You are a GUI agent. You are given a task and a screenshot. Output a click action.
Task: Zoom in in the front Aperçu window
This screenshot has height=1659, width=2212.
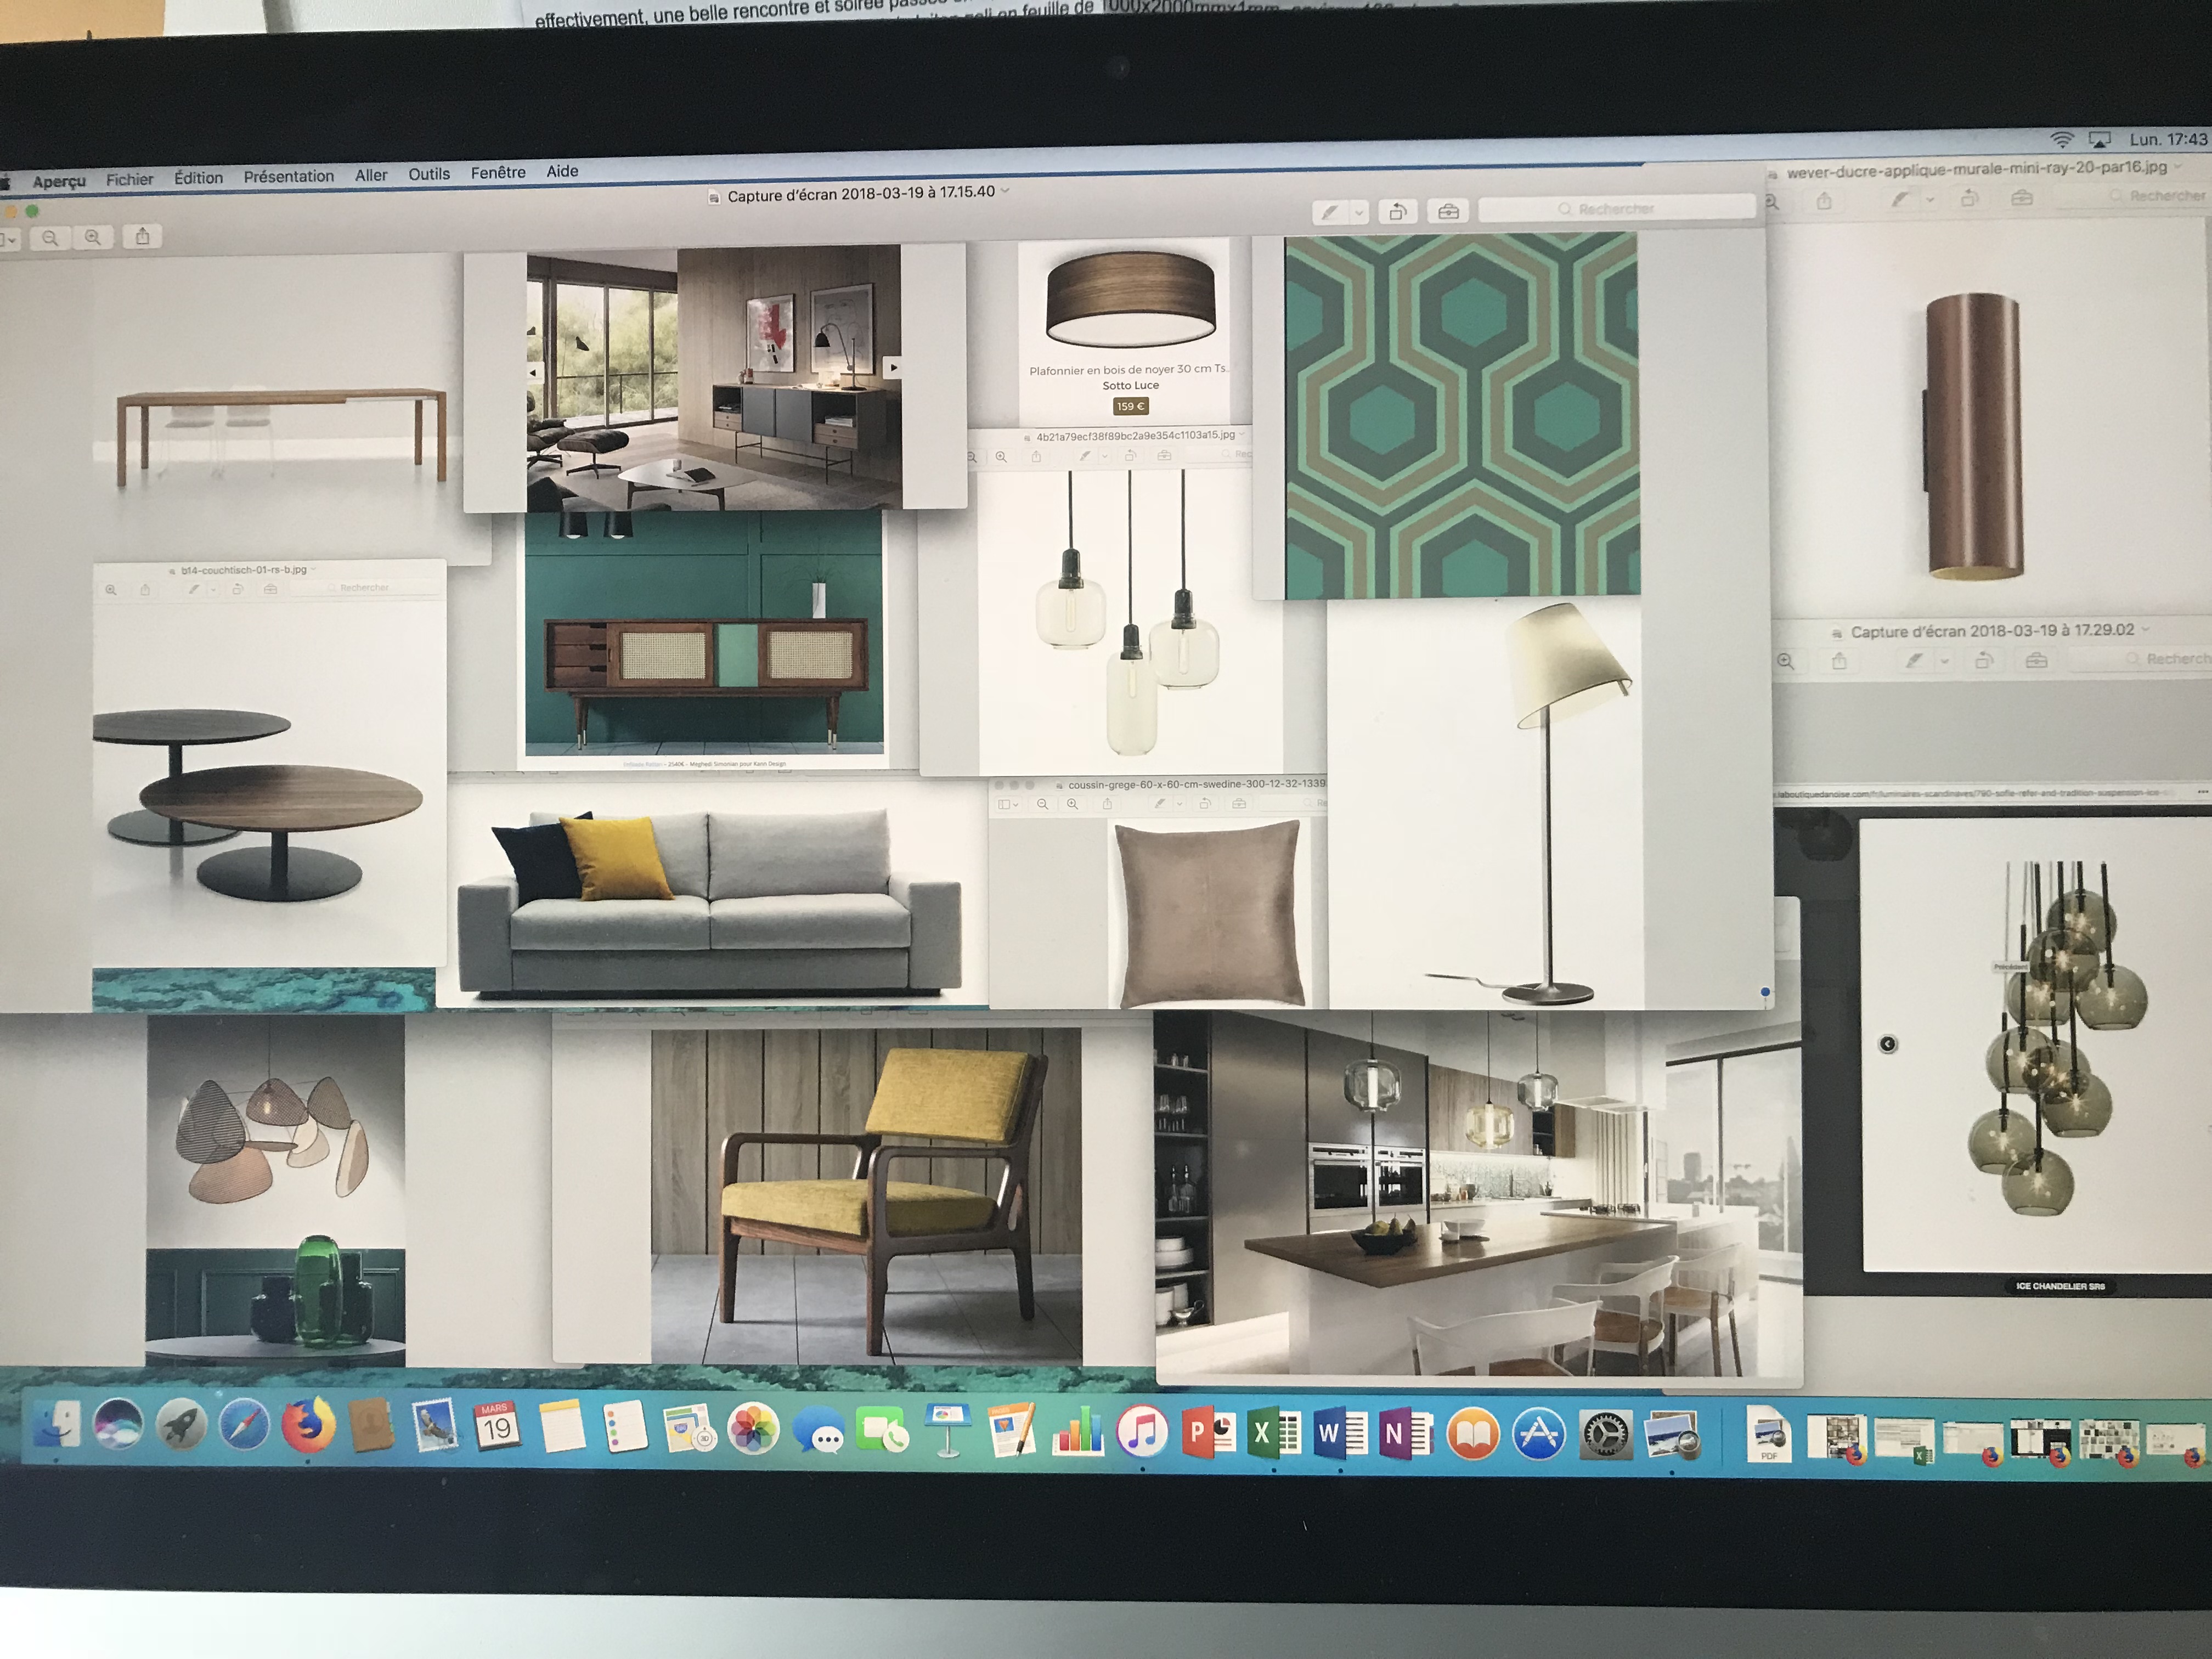(93, 237)
